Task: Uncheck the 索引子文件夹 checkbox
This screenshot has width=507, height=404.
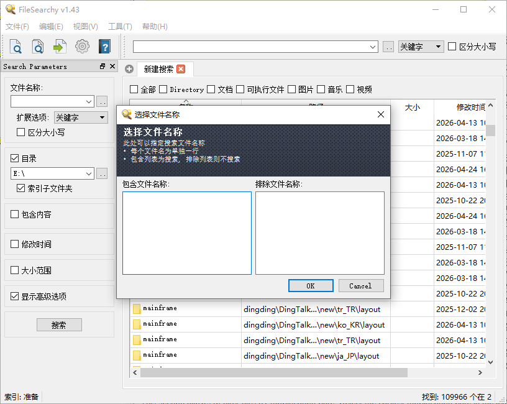Action: (x=21, y=188)
